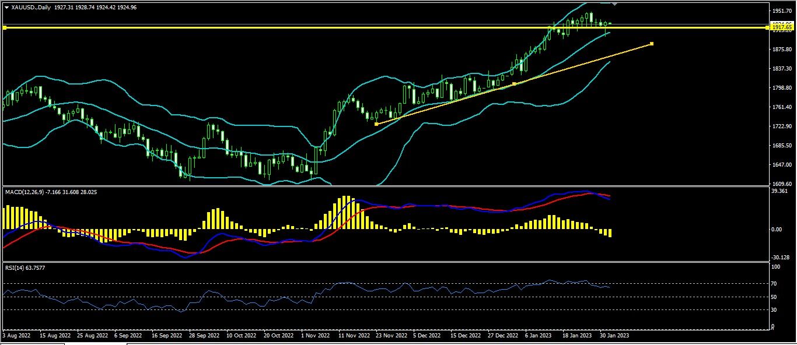The image size is (797, 345).
Task: Select the left anchor of the horizontal line
Action: click(x=5, y=27)
